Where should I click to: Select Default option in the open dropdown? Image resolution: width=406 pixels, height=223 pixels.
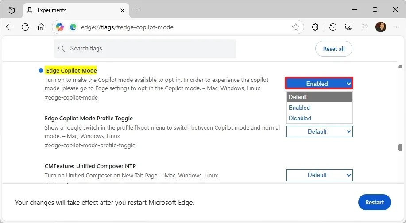point(319,97)
